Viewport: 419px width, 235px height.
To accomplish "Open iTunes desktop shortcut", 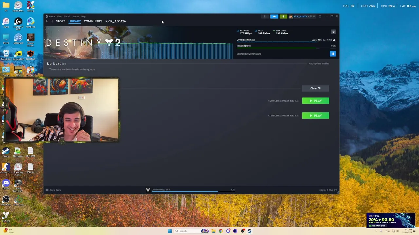I will point(6,23).
